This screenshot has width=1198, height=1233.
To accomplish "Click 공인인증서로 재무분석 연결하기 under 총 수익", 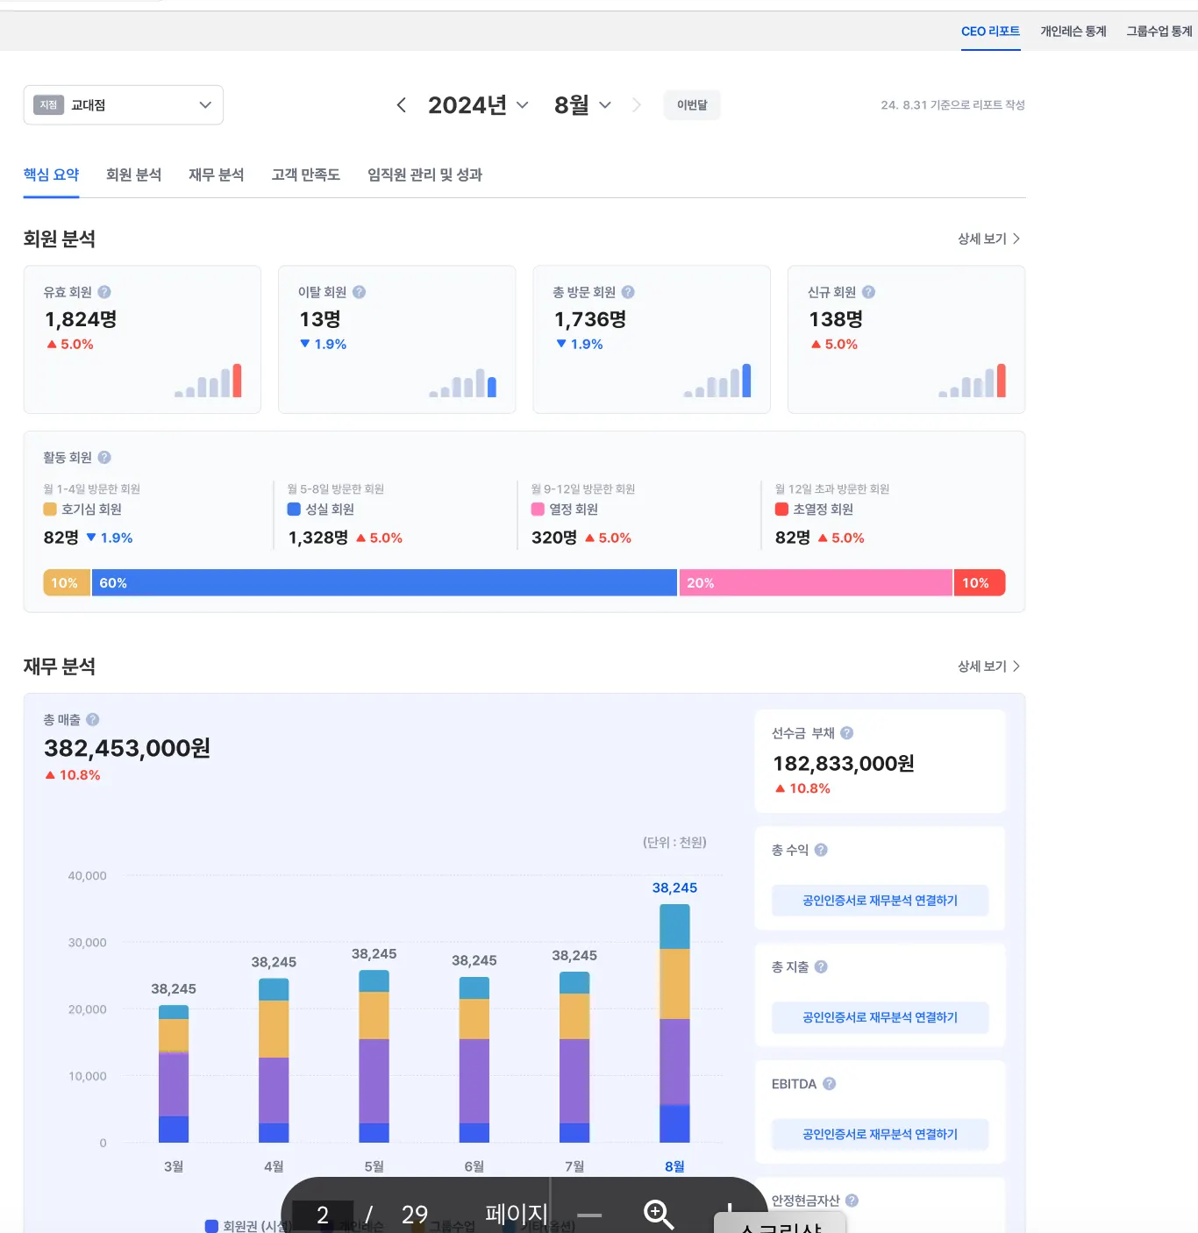I will 880,901.
